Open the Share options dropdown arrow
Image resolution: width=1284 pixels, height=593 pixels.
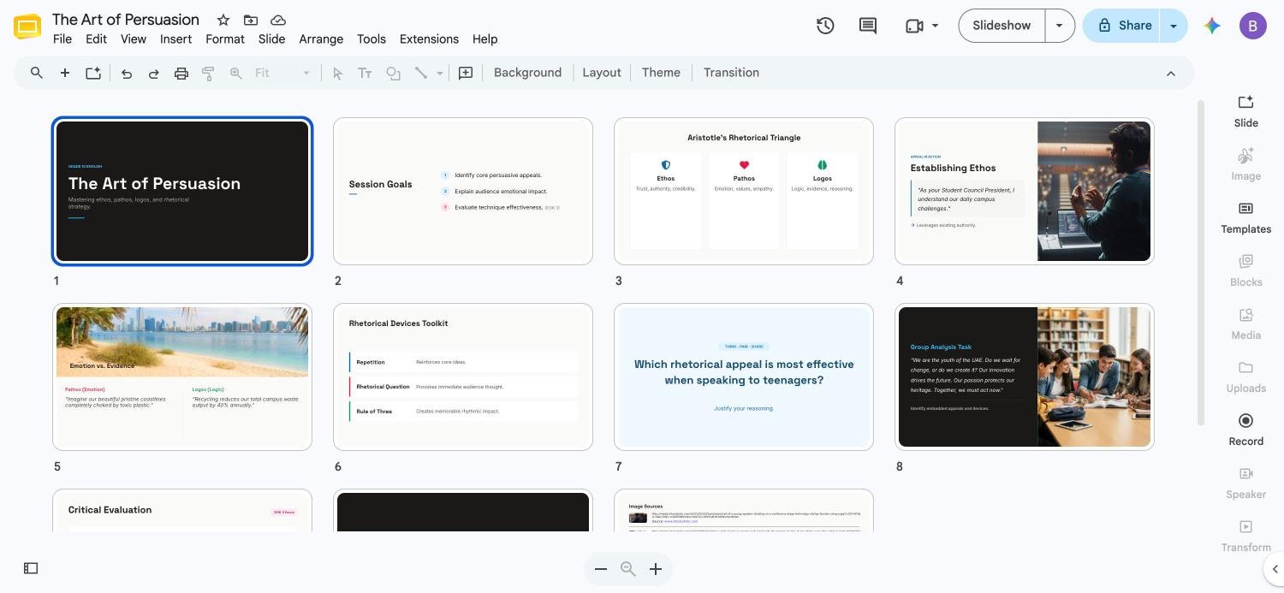pos(1174,26)
